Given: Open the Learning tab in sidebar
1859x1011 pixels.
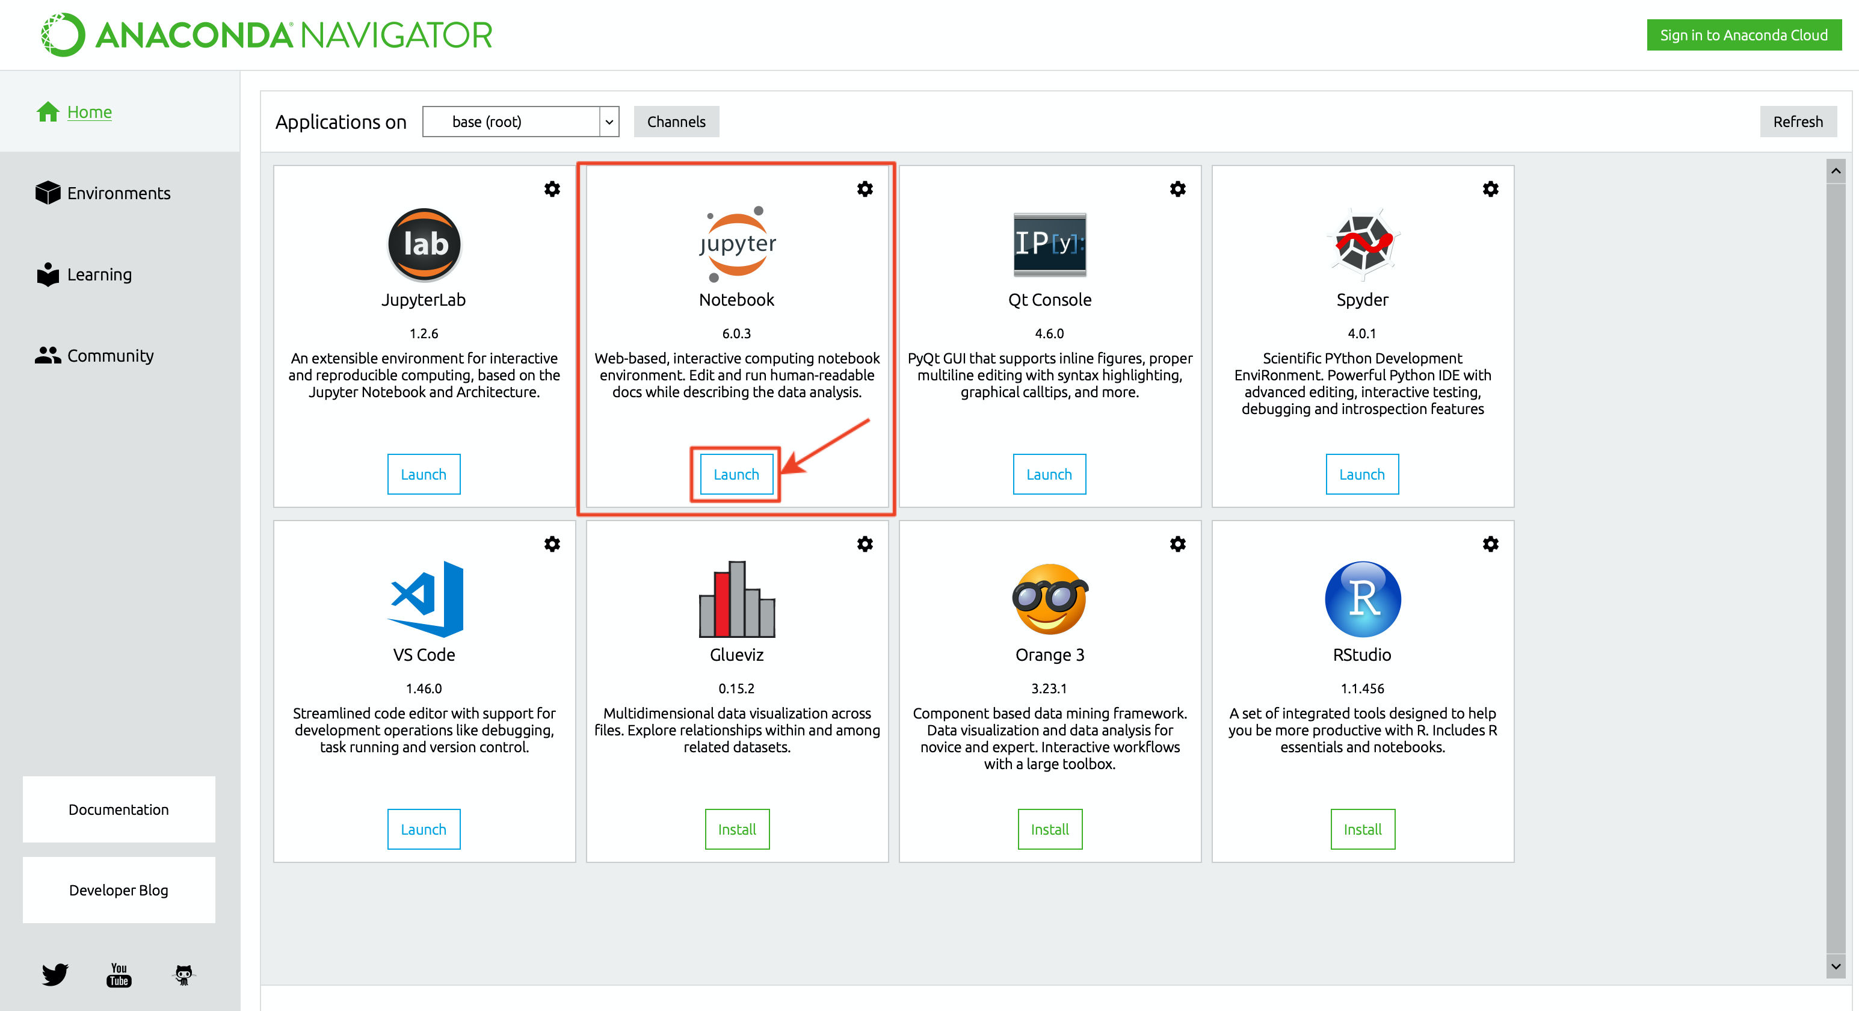Looking at the screenshot, I should [x=99, y=275].
